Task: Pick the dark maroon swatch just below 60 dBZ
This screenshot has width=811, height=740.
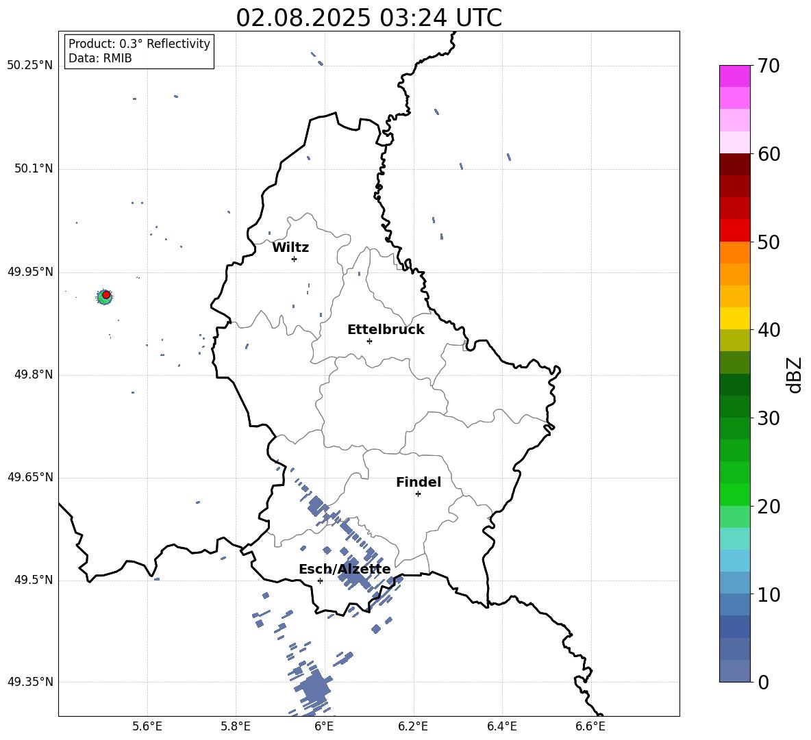Action: (x=734, y=164)
